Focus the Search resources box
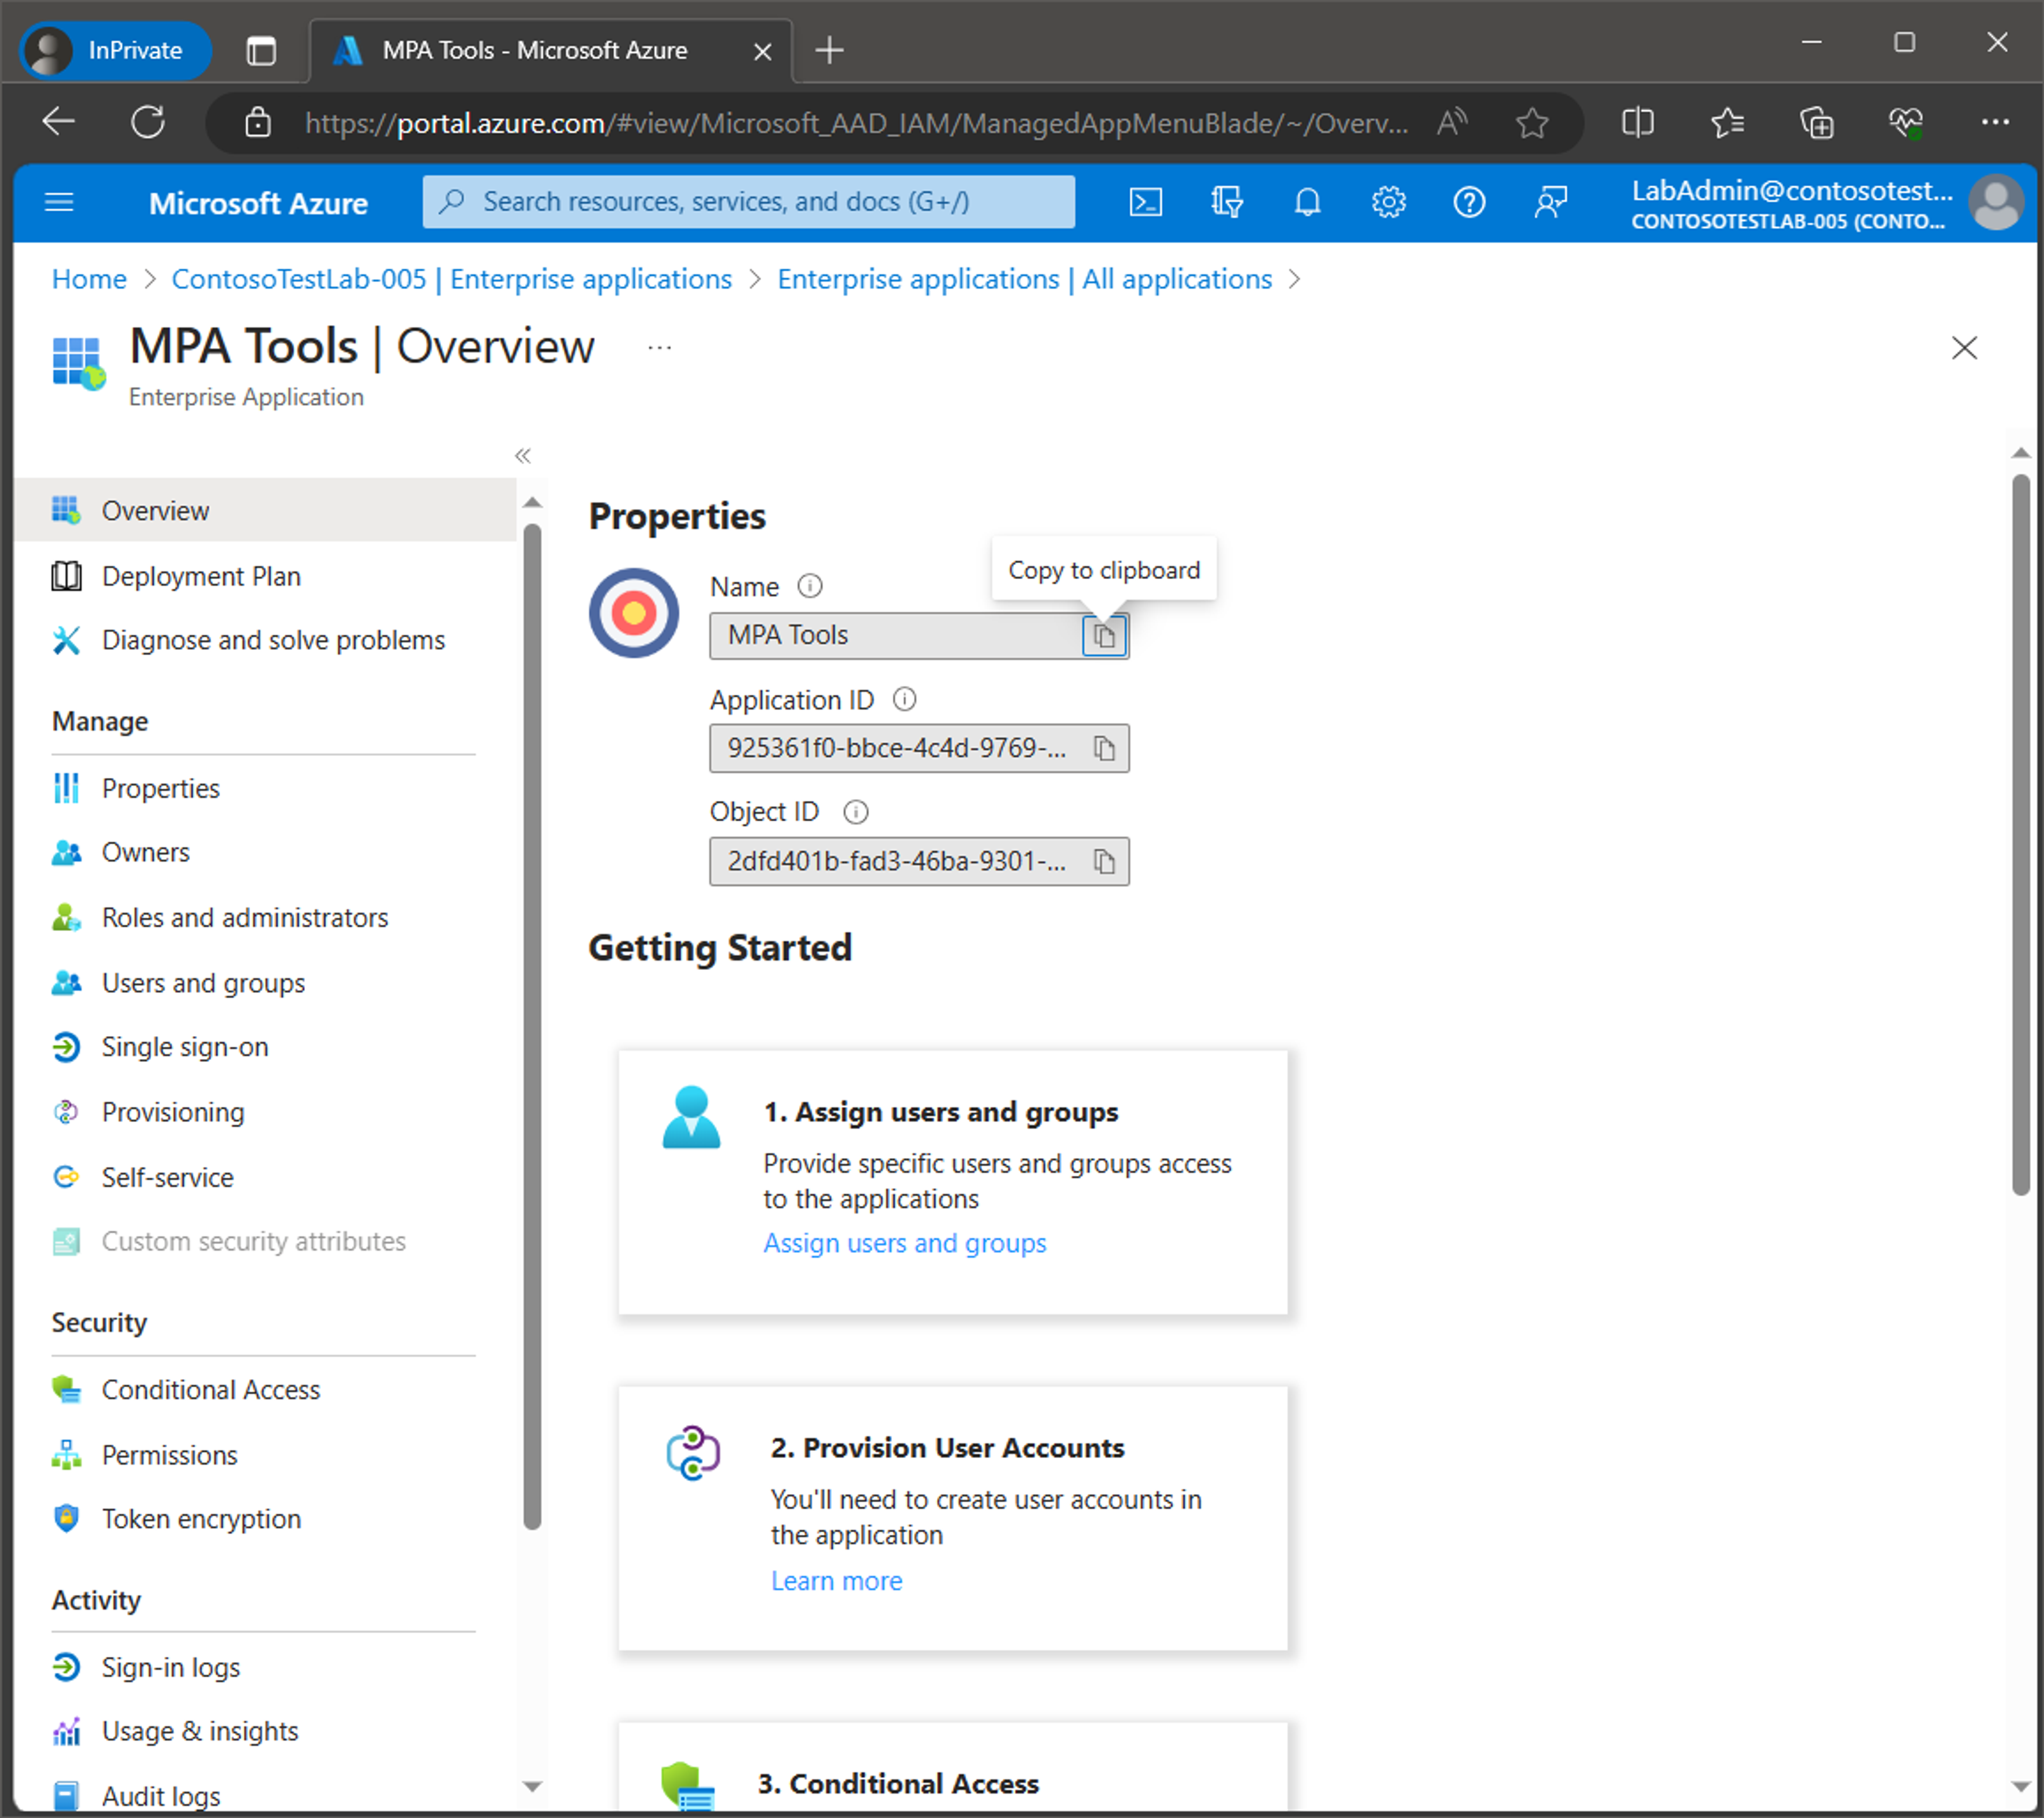The width and height of the screenshot is (2044, 1818). tap(749, 202)
